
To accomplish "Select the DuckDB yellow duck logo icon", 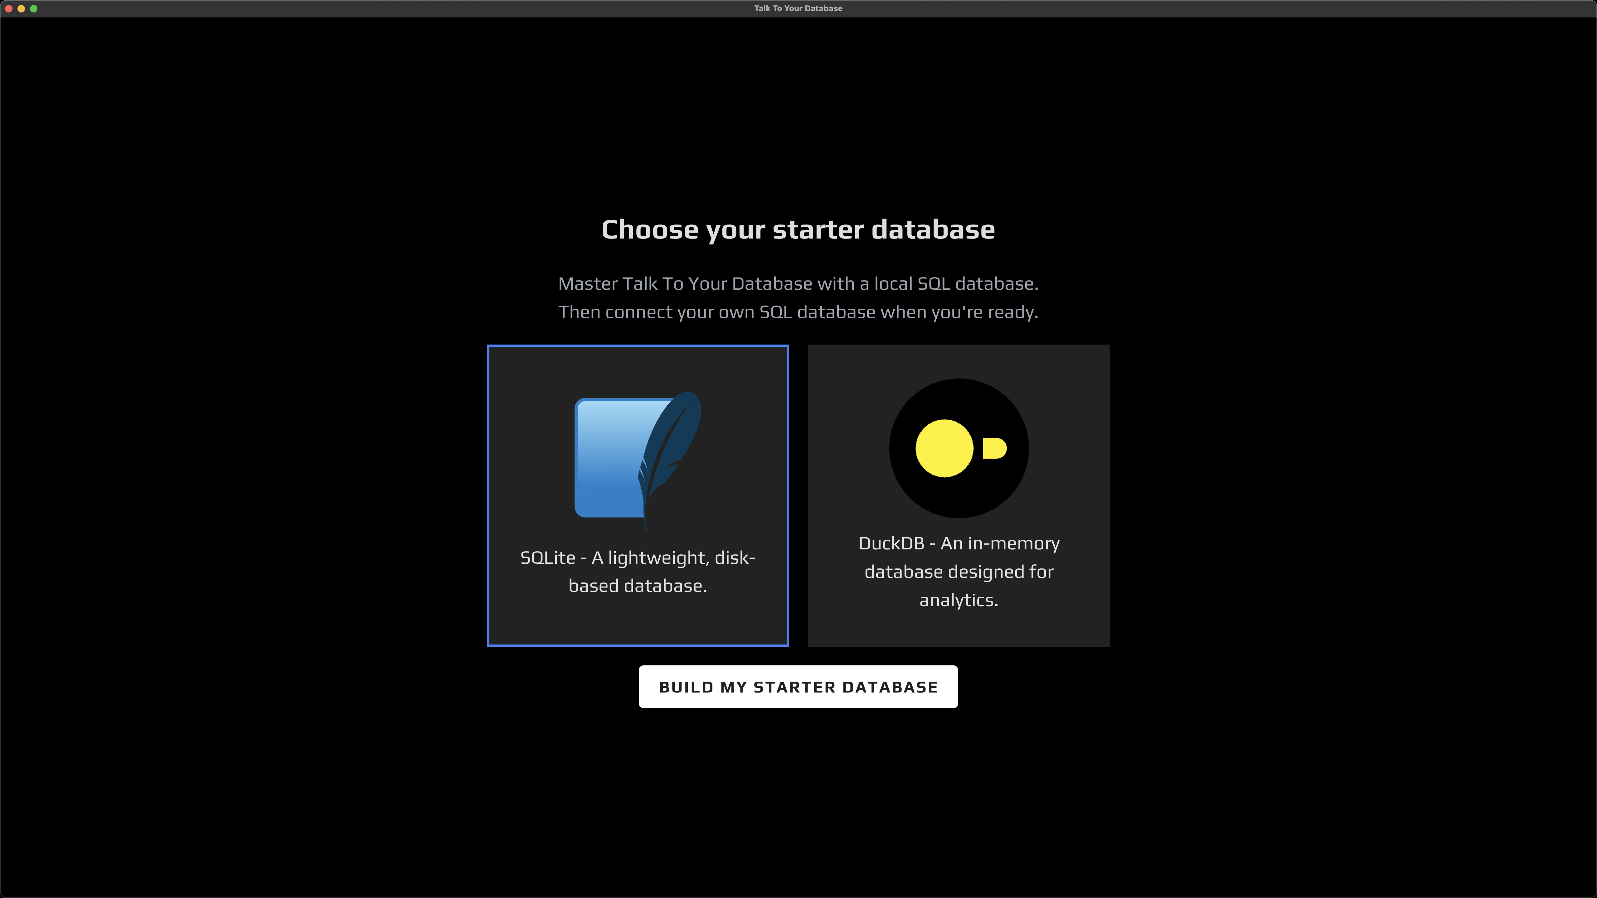I will pos(959,448).
